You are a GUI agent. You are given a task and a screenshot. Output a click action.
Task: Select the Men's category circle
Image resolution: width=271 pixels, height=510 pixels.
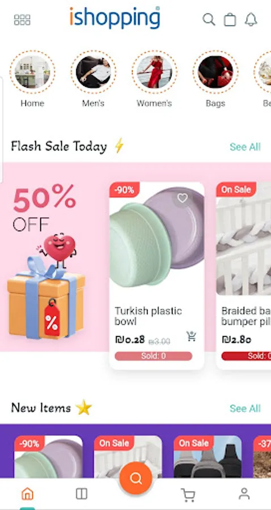tap(94, 72)
